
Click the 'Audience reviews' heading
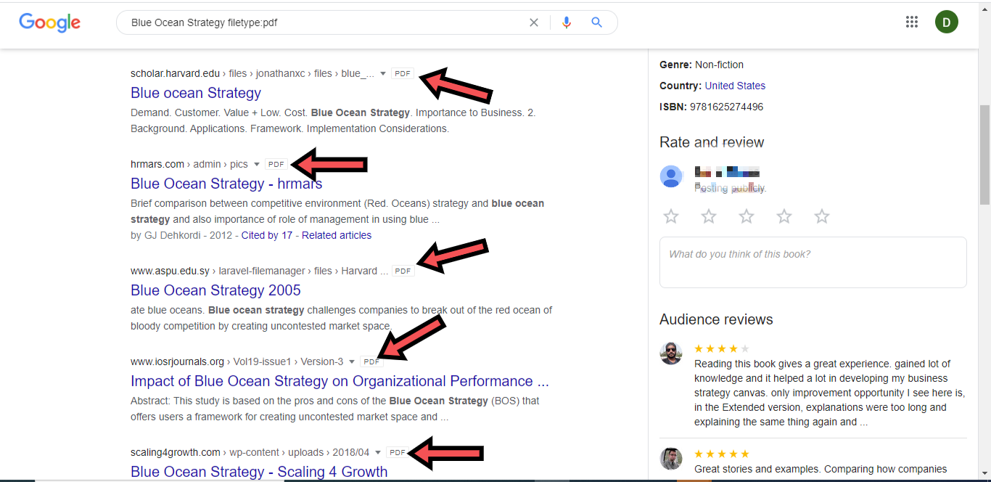pos(716,319)
